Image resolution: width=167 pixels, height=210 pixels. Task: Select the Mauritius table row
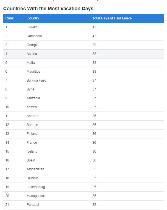click(84, 72)
